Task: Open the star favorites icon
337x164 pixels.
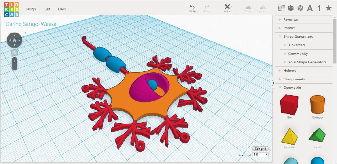Action: click(x=329, y=8)
